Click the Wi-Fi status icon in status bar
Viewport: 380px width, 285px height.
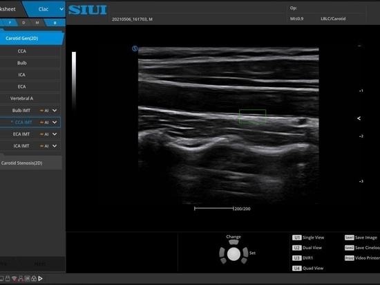(x=15, y=279)
